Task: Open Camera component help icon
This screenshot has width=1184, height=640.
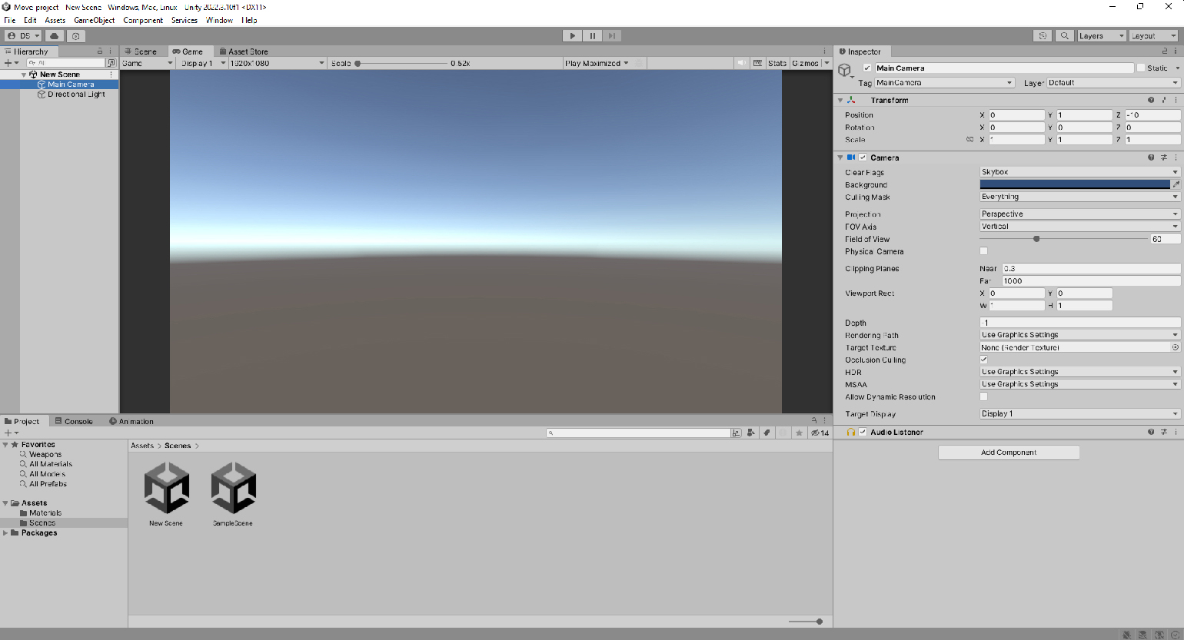Action: point(1151,158)
